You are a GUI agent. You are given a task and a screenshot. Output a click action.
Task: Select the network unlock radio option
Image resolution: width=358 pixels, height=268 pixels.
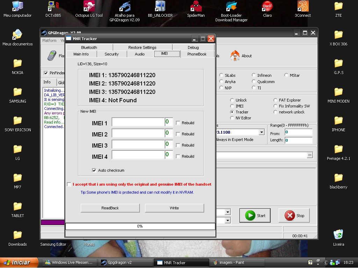coord(275,112)
